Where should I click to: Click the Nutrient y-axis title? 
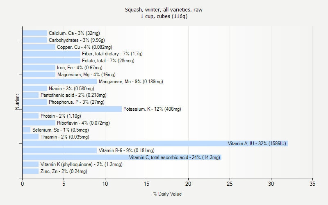(17, 102)
